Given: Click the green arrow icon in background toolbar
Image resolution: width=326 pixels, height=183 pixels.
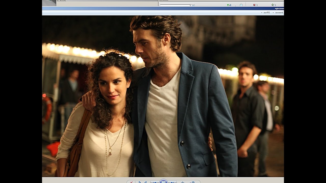Looking at the screenshot, I should coord(229,5).
